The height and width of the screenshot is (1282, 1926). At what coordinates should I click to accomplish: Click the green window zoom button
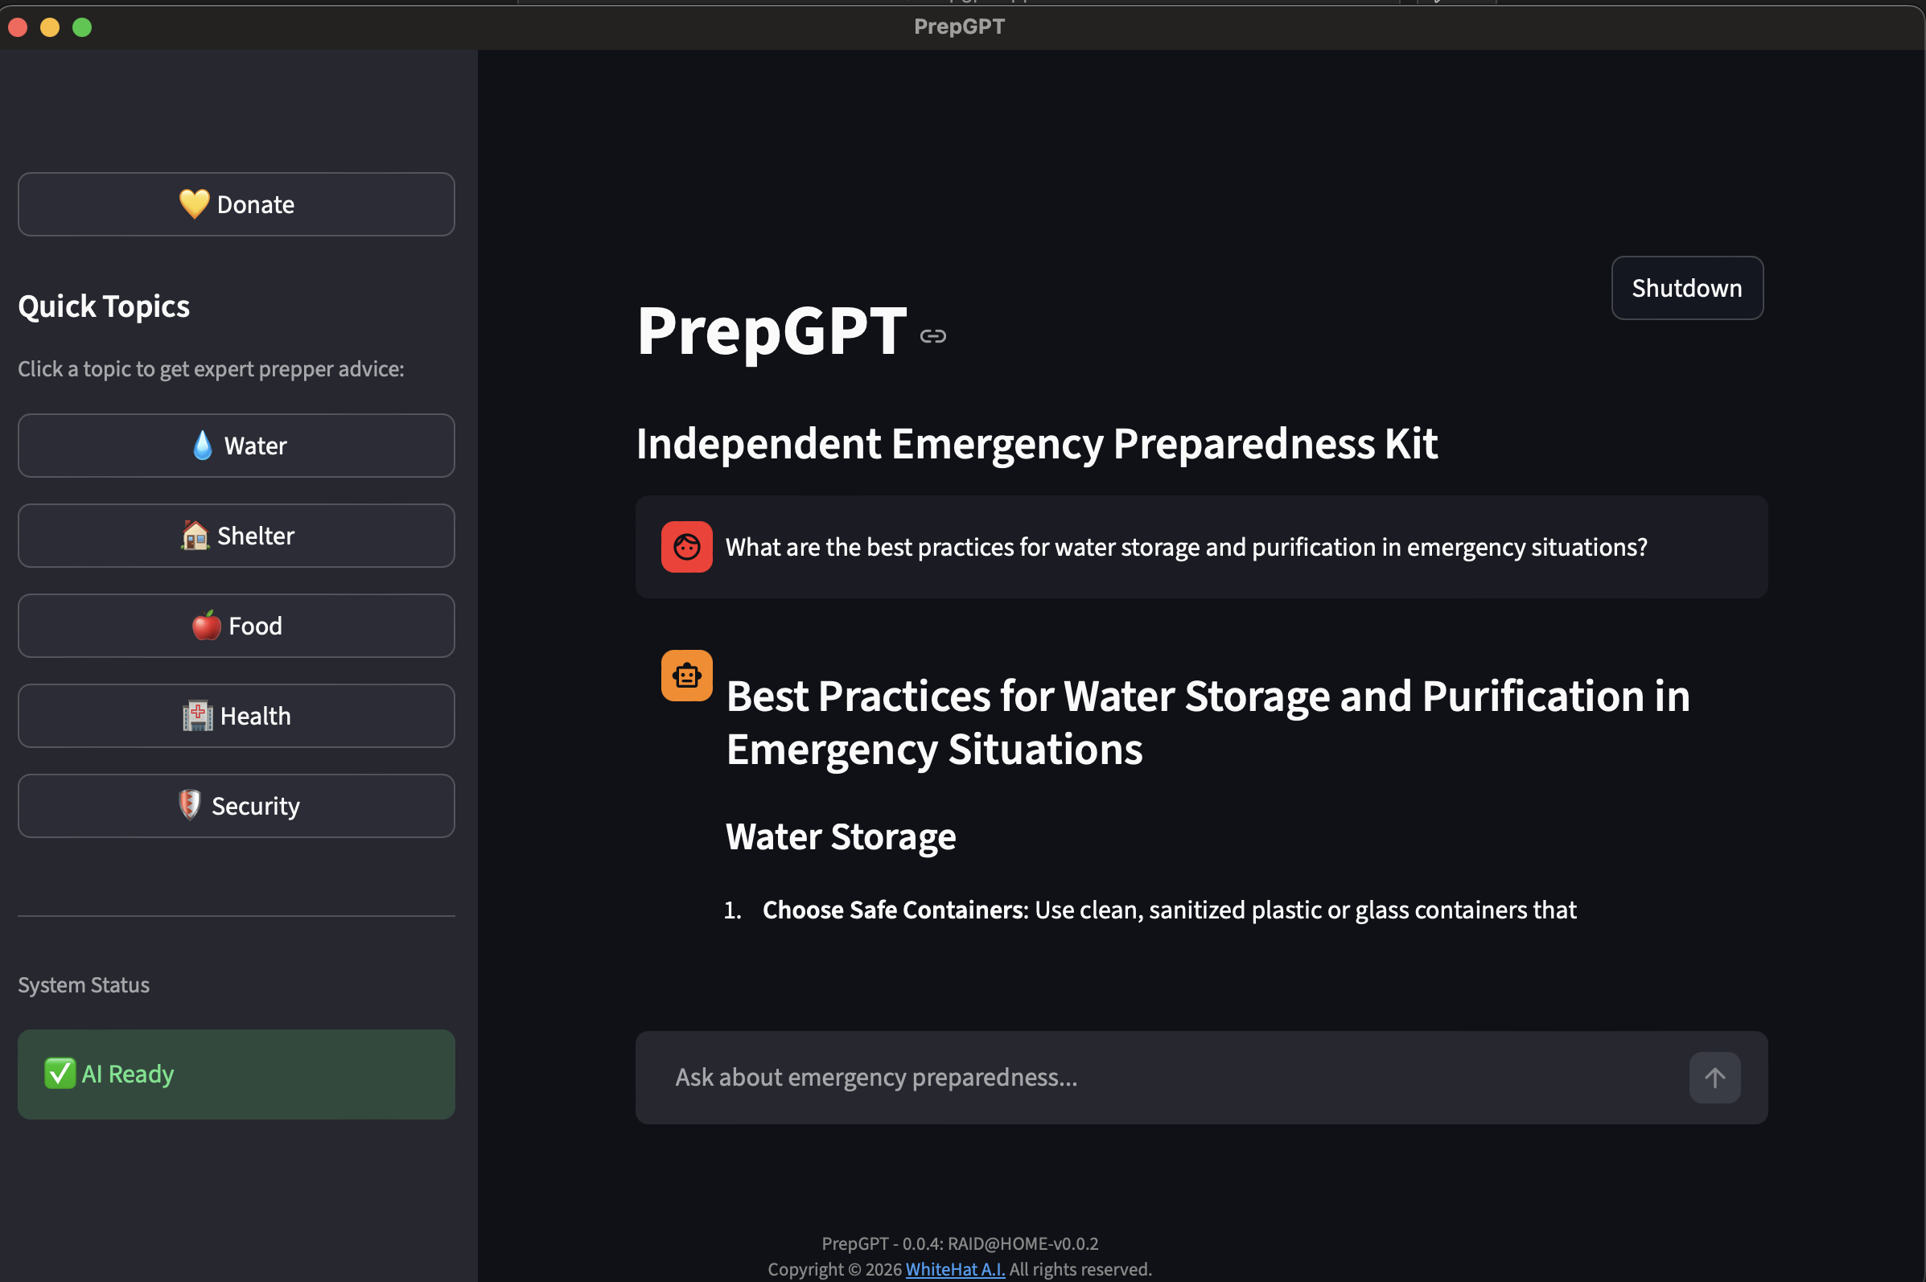82,27
